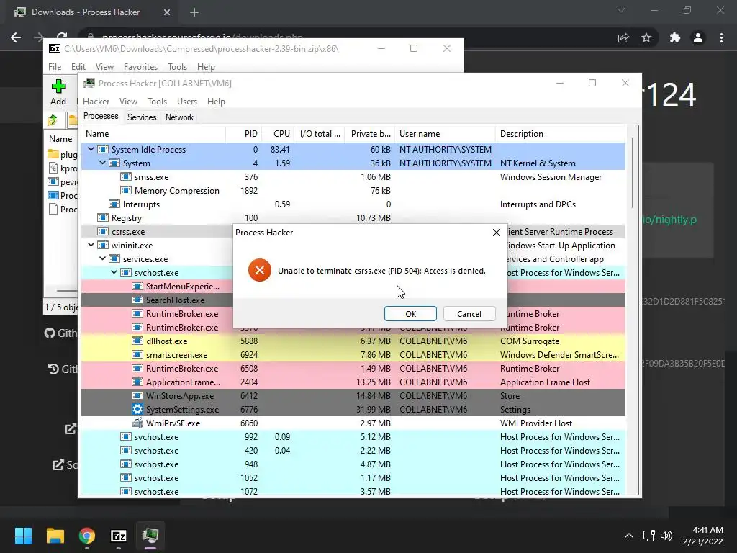
Task: Click the 7-Zip up-folder arrow icon
Action: 53,120
